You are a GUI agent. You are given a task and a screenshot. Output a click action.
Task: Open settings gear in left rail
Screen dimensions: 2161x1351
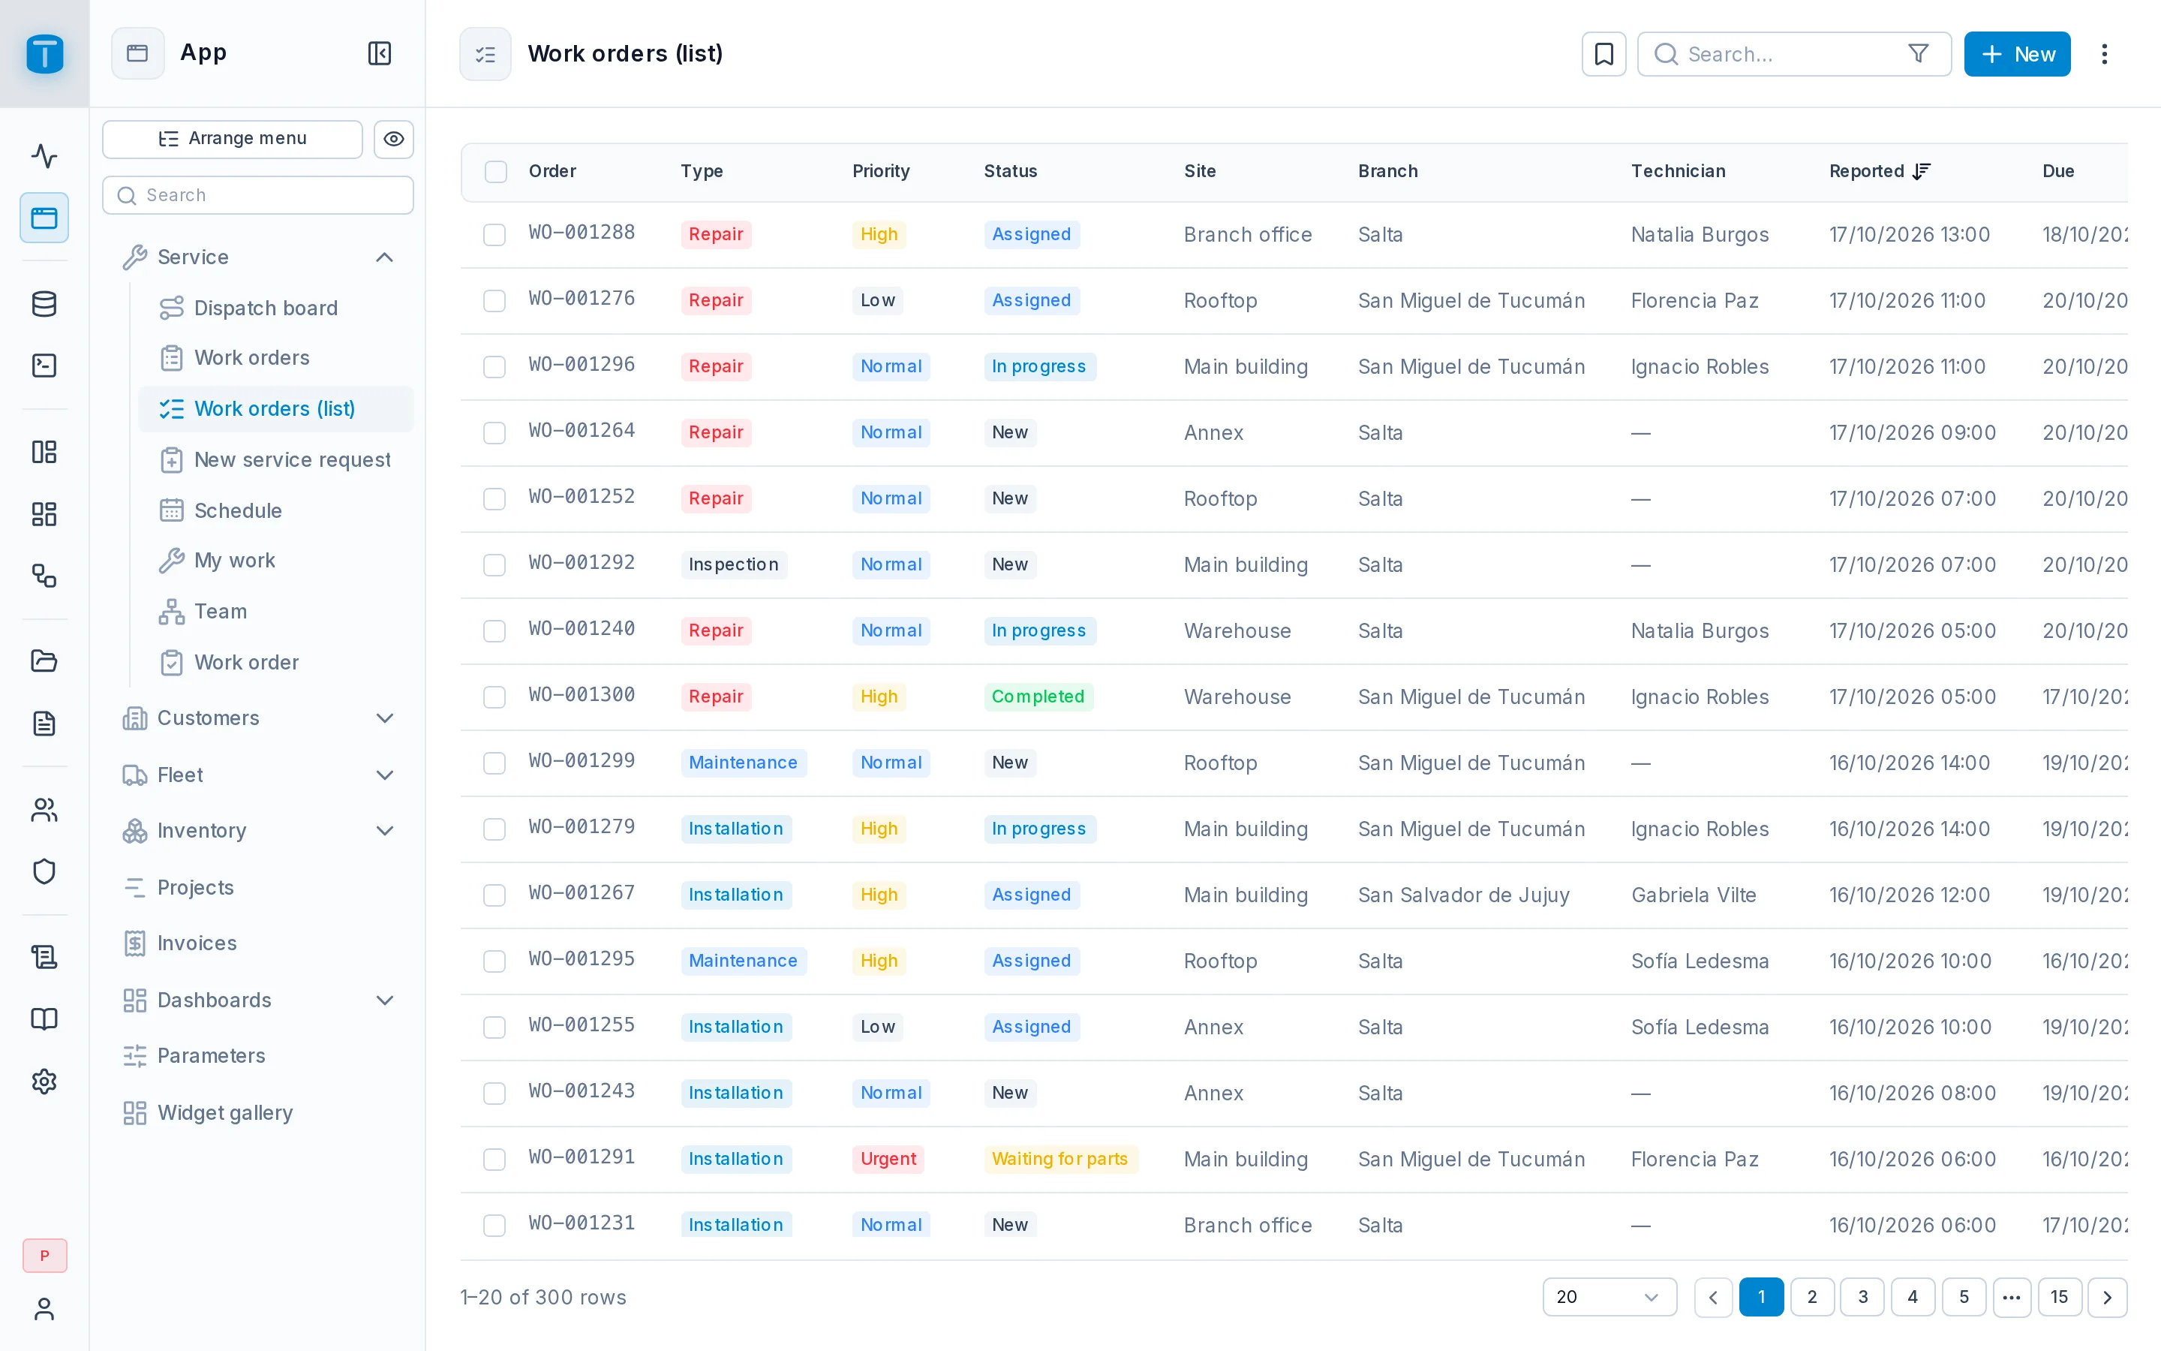(44, 1081)
